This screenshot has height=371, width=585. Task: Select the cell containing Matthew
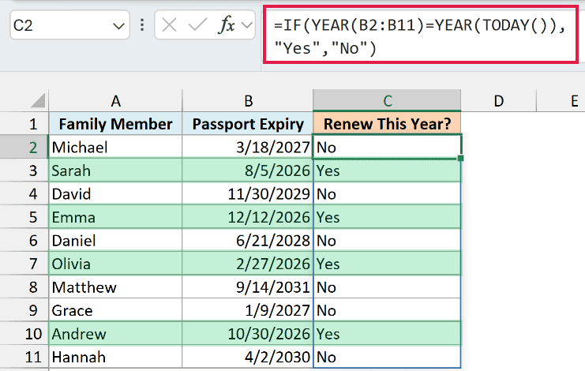[x=115, y=287]
